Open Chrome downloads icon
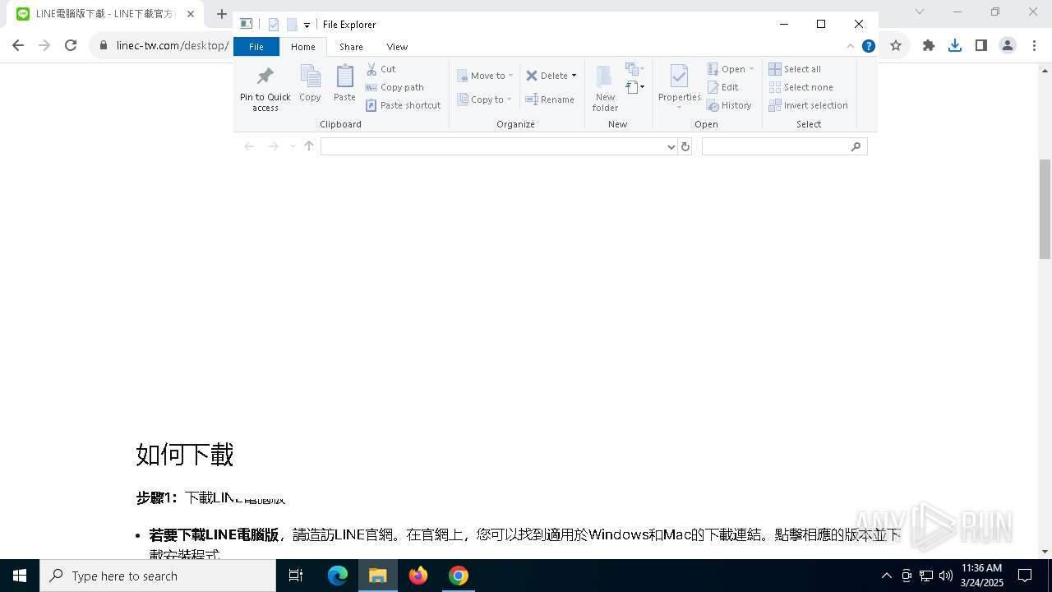 point(955,45)
